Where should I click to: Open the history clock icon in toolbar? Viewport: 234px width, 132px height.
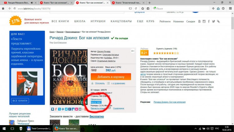223,8
